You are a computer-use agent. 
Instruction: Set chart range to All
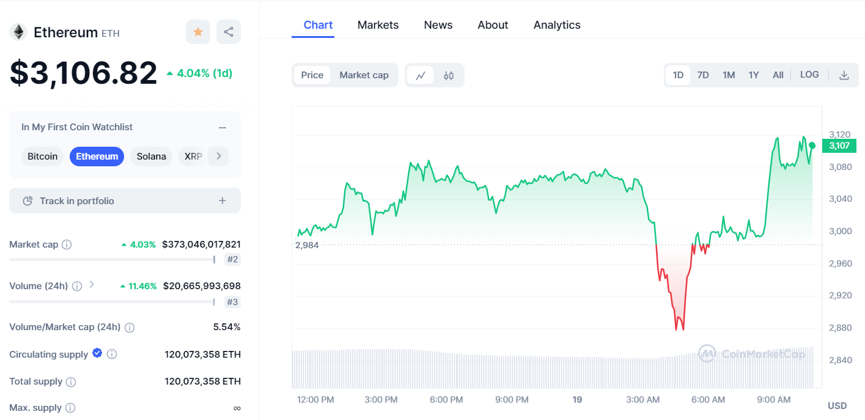778,75
